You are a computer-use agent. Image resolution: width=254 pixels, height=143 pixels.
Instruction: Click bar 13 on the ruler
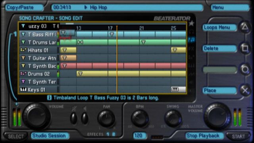click(79, 28)
